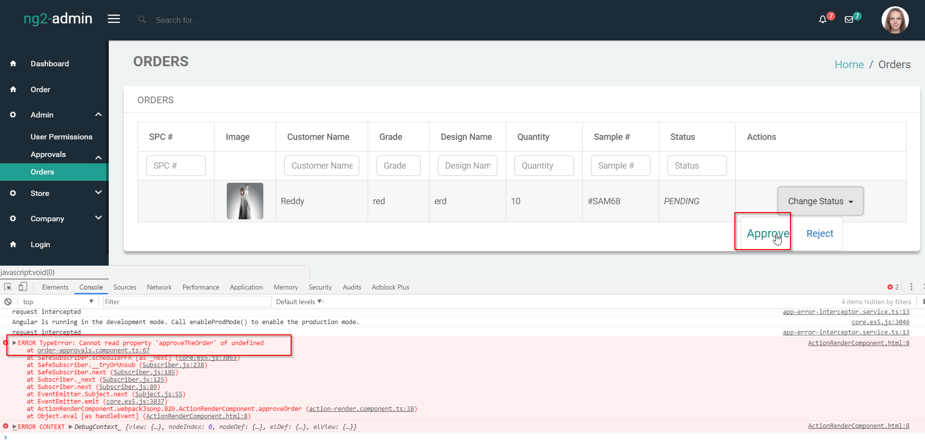This screenshot has width=925, height=445.
Task: Open the Home breadcrumb link
Action: [x=849, y=64]
